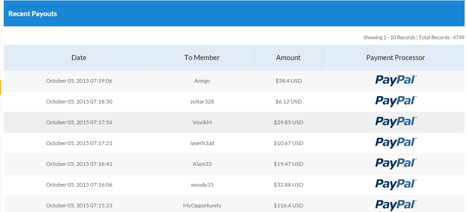
Task: Click the PayPal logo in VovikM's row
Action: pyautogui.click(x=396, y=122)
